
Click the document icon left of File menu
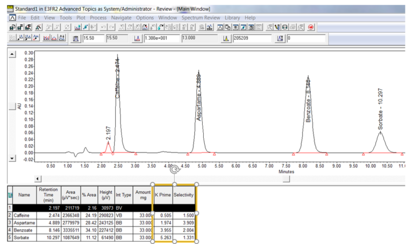(x=12, y=18)
